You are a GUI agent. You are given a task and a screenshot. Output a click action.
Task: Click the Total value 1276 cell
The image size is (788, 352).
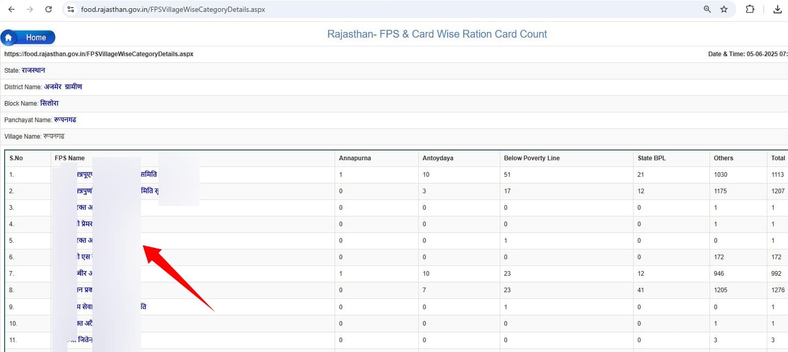pyautogui.click(x=777, y=290)
